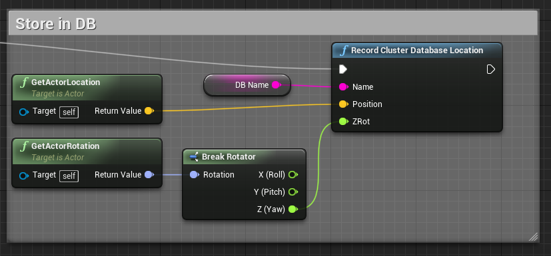Click the magenta Name input pin
The height and width of the screenshot is (256, 551).
click(x=343, y=86)
